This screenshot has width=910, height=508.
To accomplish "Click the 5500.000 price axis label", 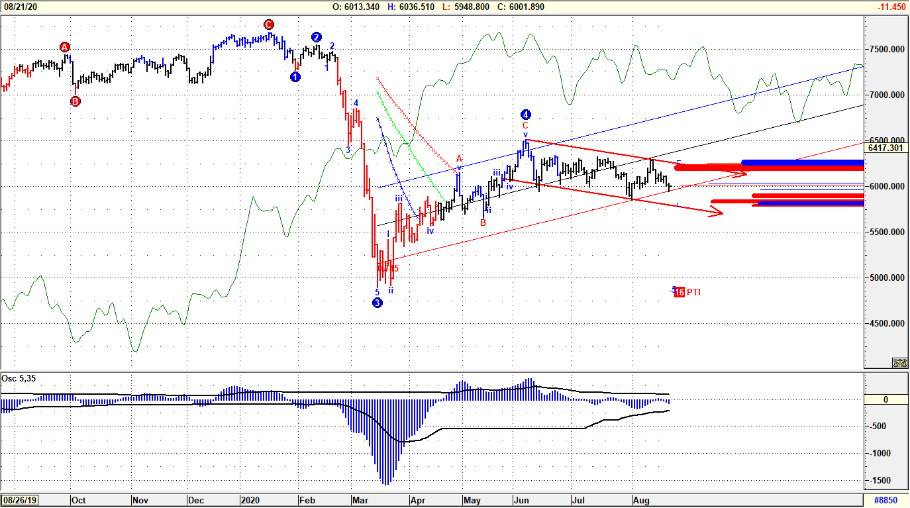I will tap(886, 232).
